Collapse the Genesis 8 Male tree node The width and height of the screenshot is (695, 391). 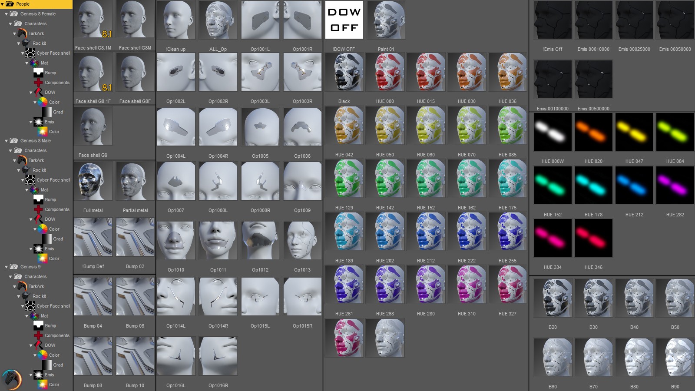click(x=7, y=141)
